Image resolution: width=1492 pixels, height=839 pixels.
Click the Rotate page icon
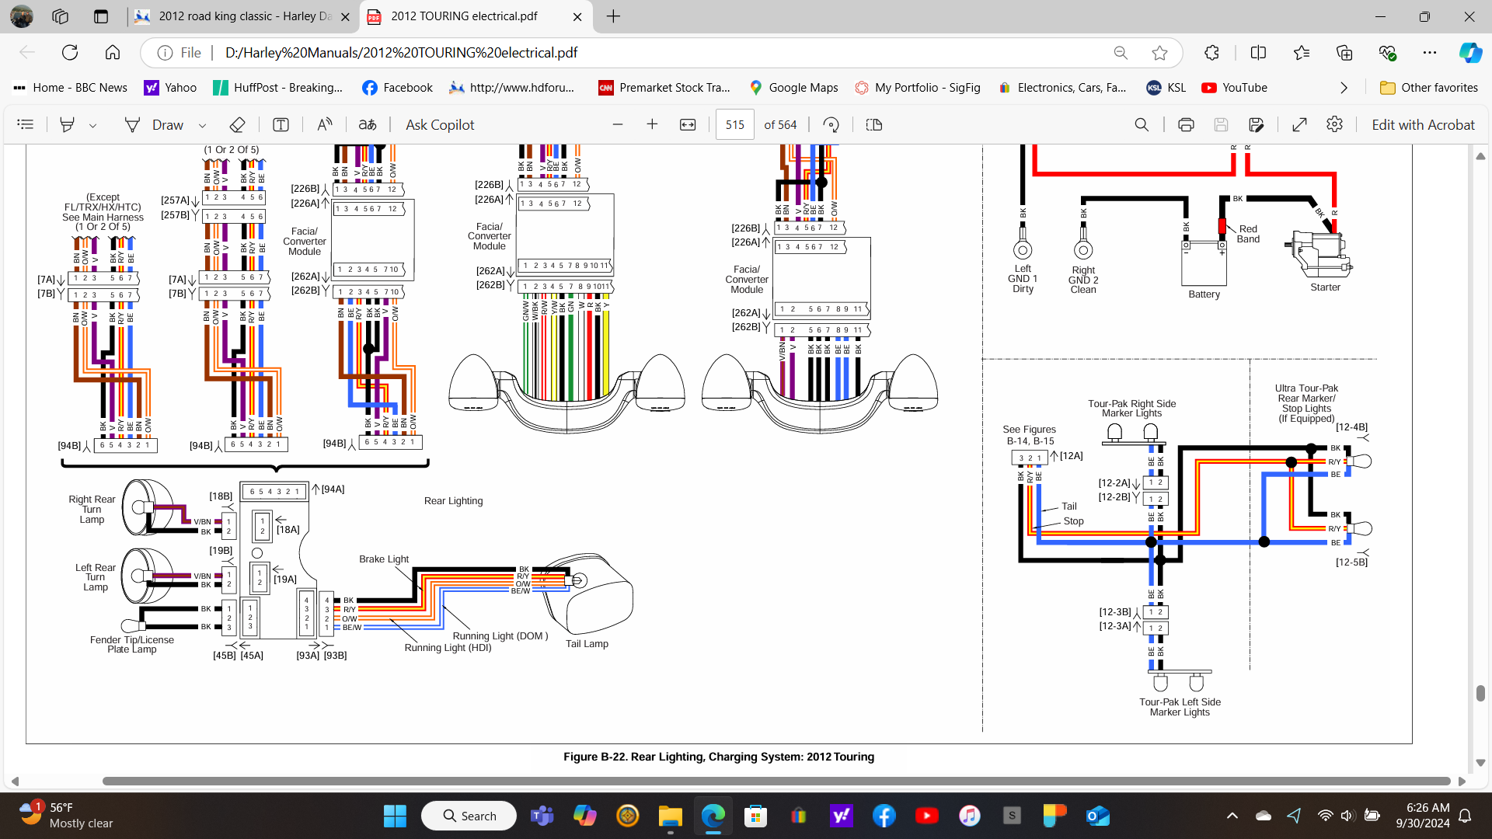point(831,125)
